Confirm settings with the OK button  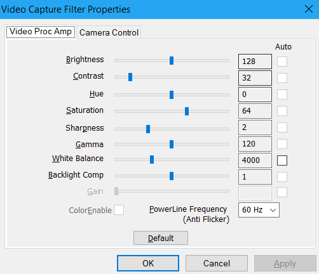coord(148,263)
